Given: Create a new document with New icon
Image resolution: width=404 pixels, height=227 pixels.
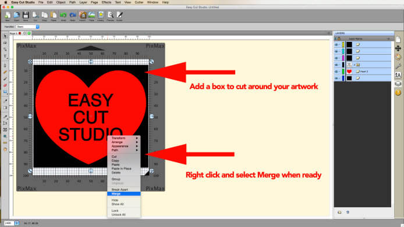Looking at the screenshot, I should 8,16.
